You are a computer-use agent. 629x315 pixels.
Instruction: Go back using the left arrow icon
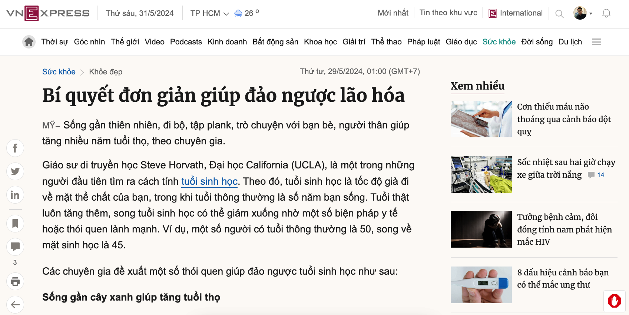15,305
